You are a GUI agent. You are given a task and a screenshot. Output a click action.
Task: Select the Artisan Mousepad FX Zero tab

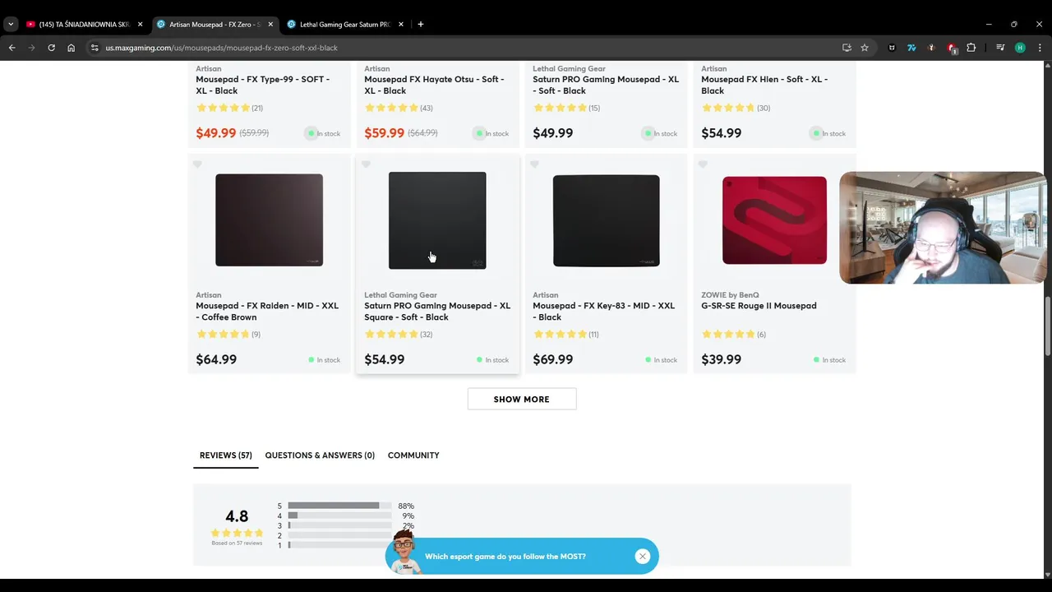click(x=215, y=25)
